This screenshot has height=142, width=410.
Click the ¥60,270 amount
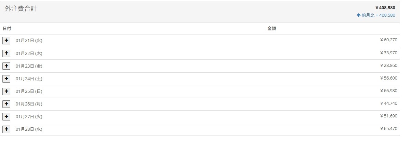[388, 40]
